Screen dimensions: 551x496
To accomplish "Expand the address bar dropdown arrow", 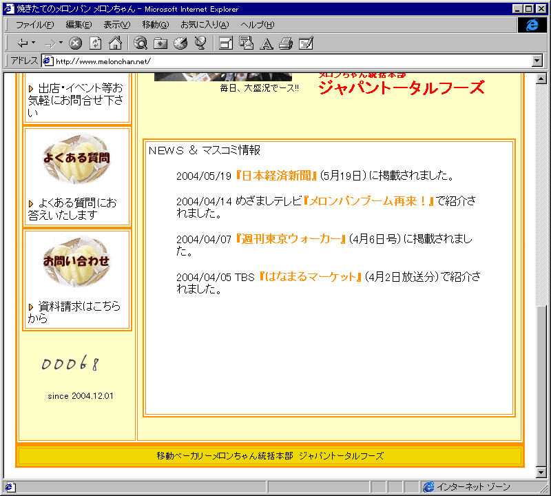I will (x=537, y=61).
